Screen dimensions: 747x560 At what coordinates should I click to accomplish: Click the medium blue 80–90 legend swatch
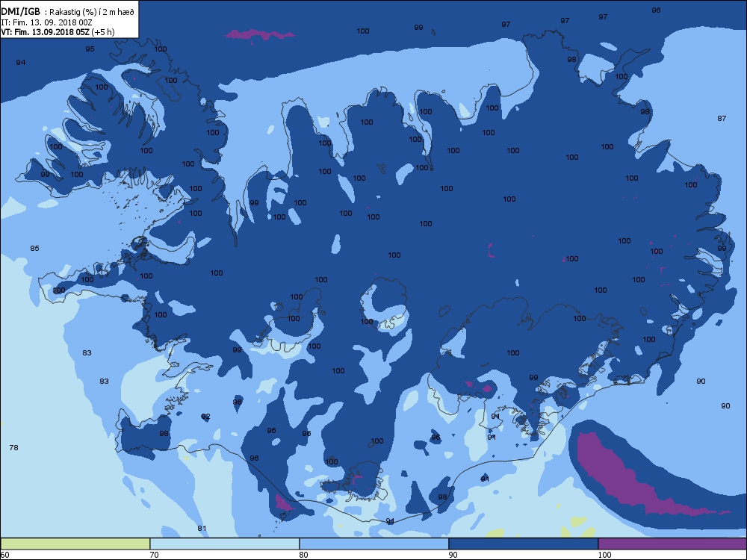tap(374, 544)
